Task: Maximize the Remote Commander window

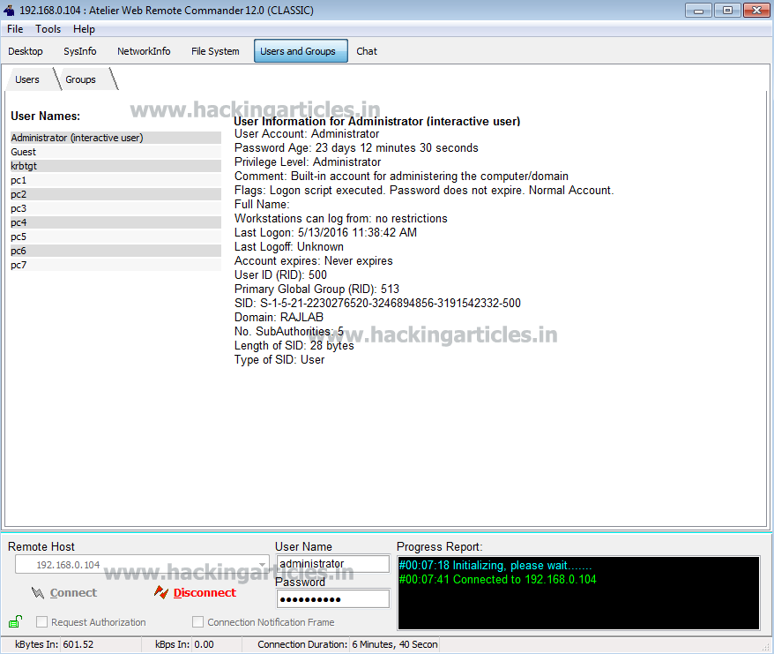Action: tap(727, 10)
